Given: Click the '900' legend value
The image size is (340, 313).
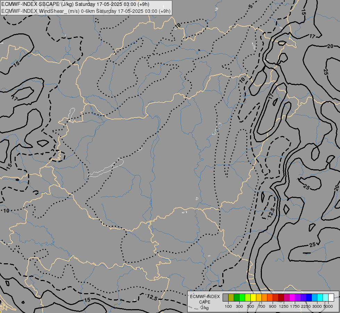Looking at the screenshot, I should click(x=273, y=306).
